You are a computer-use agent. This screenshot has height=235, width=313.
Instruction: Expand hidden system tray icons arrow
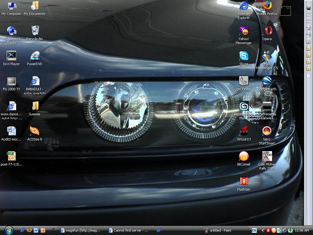pyautogui.click(x=263, y=230)
